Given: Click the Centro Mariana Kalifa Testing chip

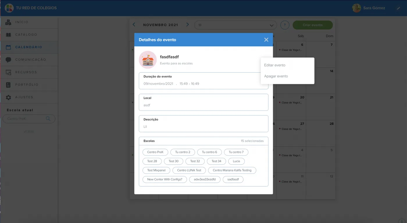Looking at the screenshot, I should click(232, 170).
